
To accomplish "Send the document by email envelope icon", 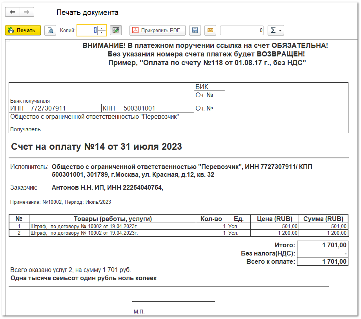I will tap(210, 30).
